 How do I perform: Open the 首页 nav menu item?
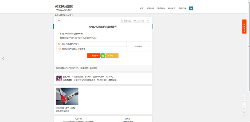click(x=142, y=8)
